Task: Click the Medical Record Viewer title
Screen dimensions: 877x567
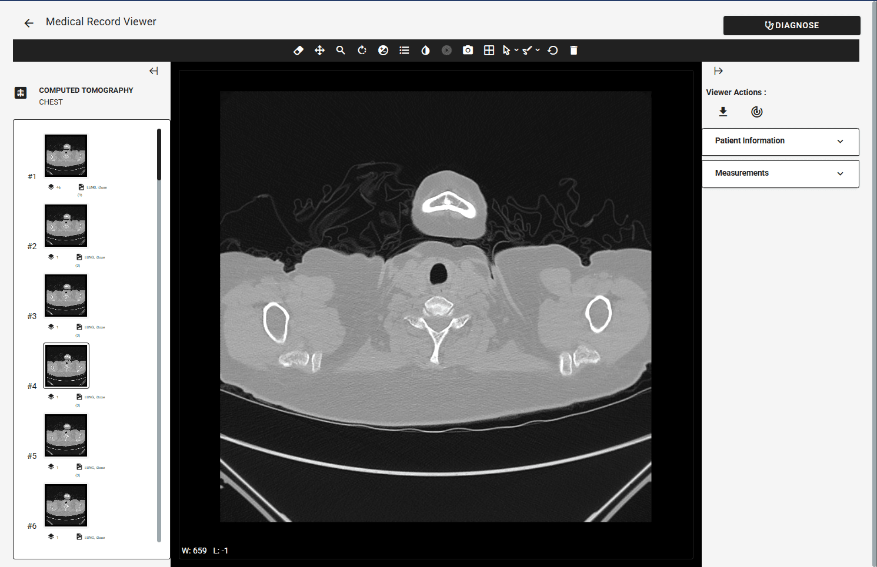Action: 101,22
